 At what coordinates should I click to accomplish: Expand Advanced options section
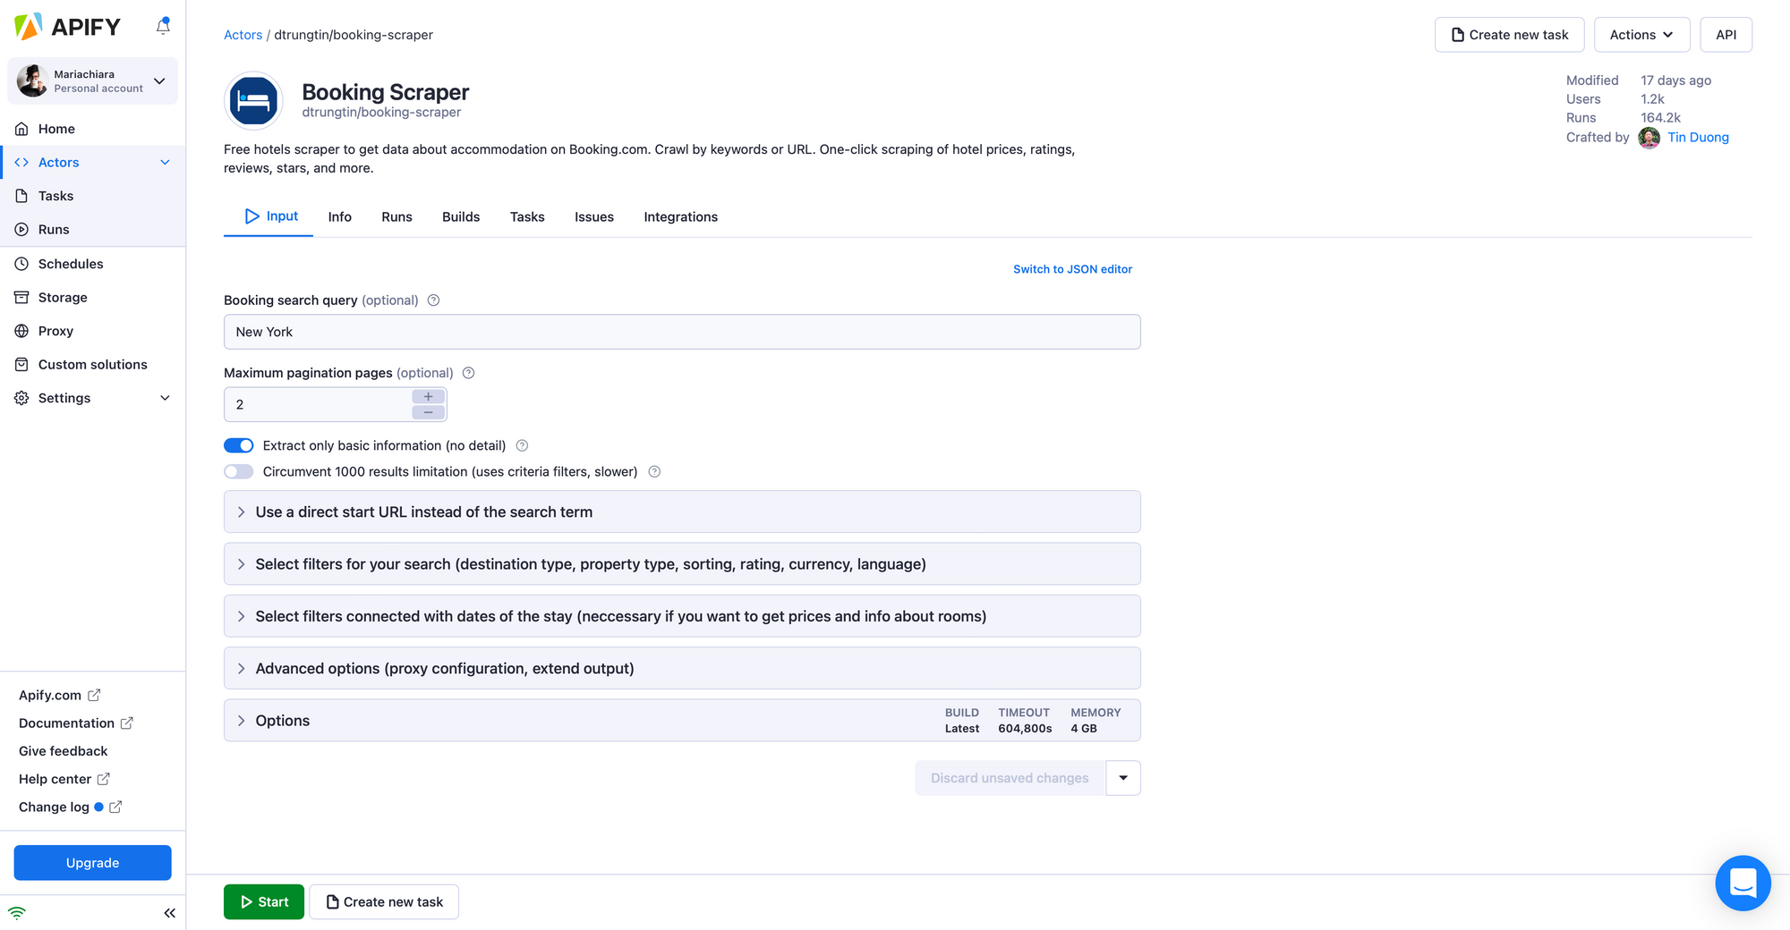682,668
